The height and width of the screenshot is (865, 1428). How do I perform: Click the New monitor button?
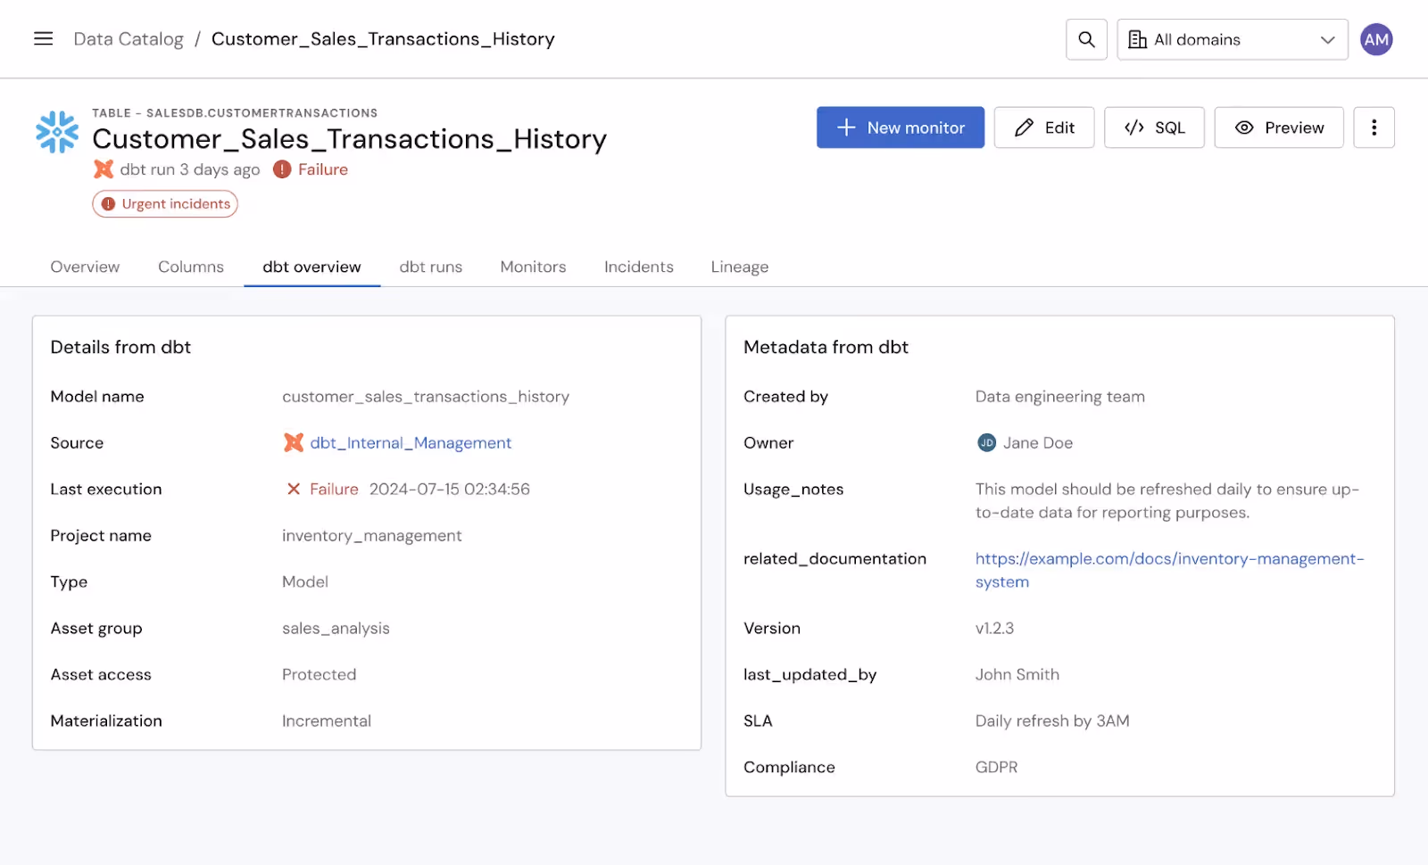[x=900, y=128]
